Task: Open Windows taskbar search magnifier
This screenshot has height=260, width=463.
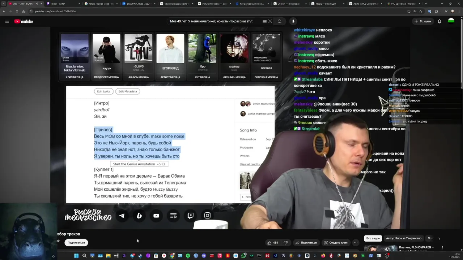Action: pyautogui.click(x=84, y=256)
